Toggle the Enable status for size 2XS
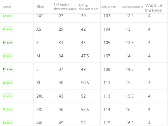 8,16
